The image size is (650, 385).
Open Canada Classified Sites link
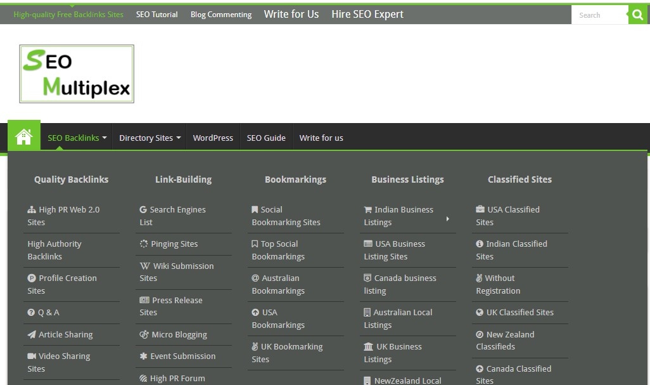point(514,374)
